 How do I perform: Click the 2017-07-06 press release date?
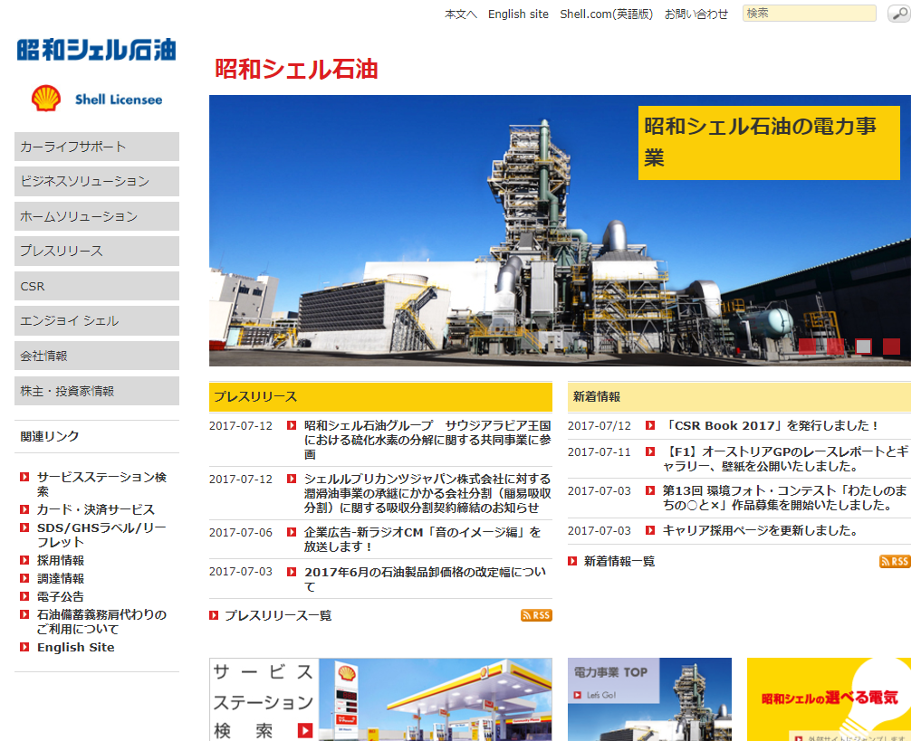(241, 533)
